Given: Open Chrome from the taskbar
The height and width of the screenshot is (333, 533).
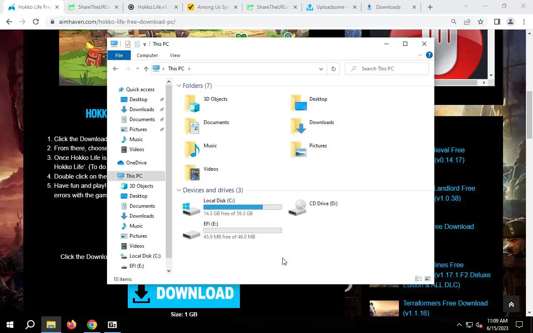Looking at the screenshot, I should pyautogui.click(x=92, y=325).
